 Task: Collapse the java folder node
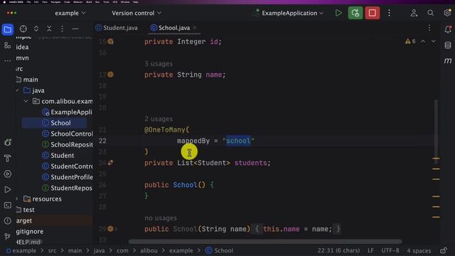17,90
